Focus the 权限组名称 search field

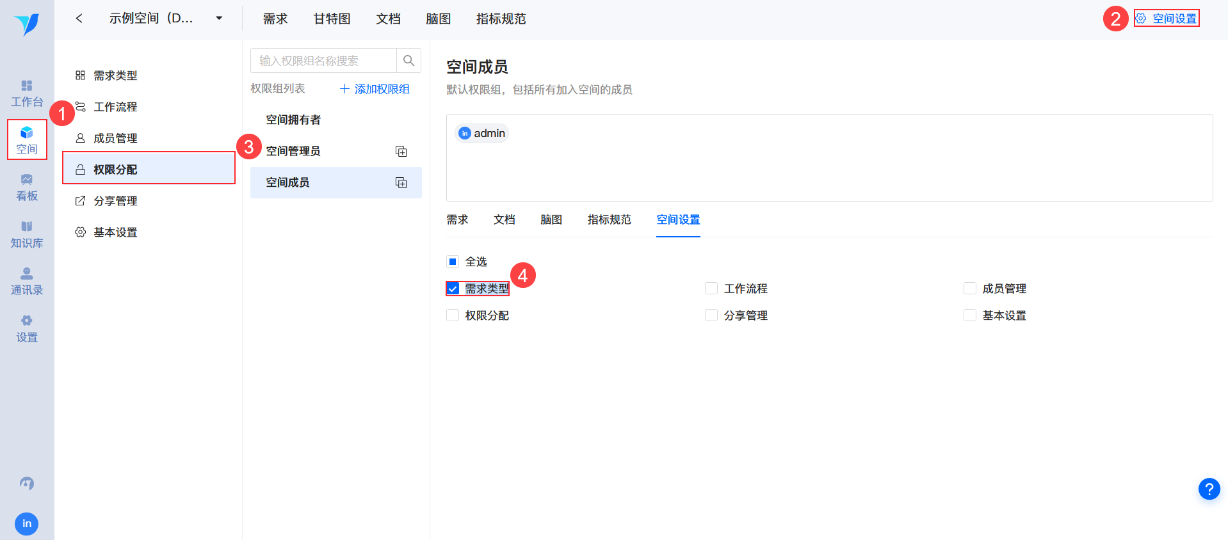pos(323,61)
